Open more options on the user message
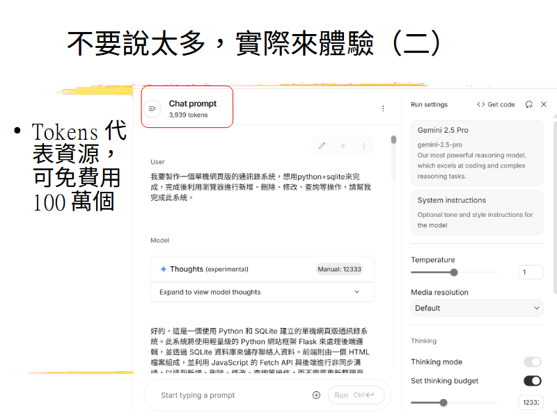The height and width of the screenshot is (417, 557). (363, 146)
